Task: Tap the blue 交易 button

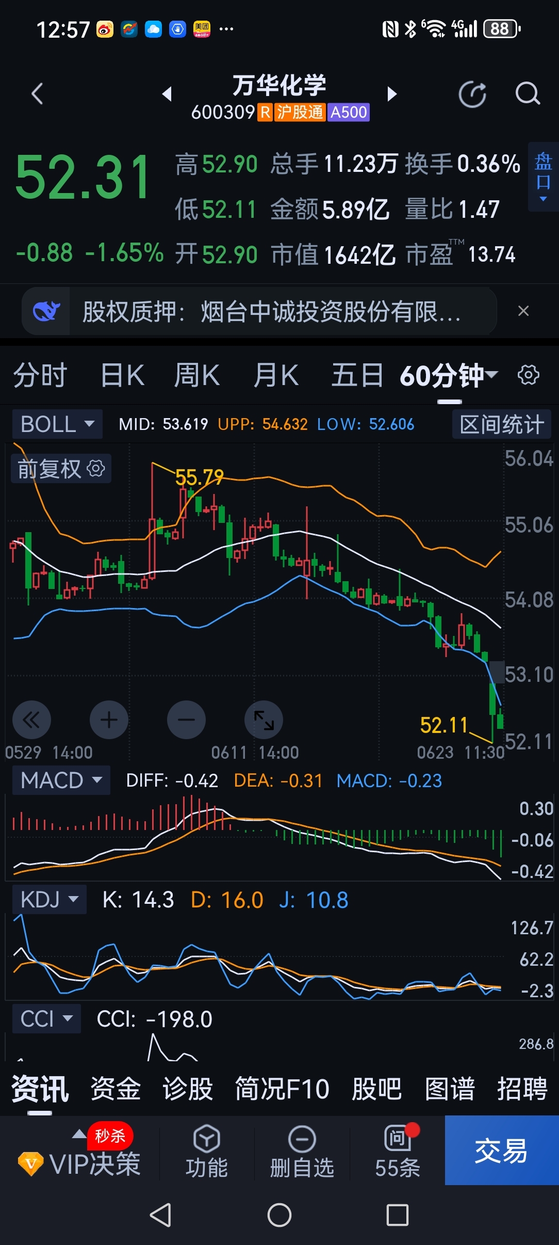Action: coord(502,1151)
